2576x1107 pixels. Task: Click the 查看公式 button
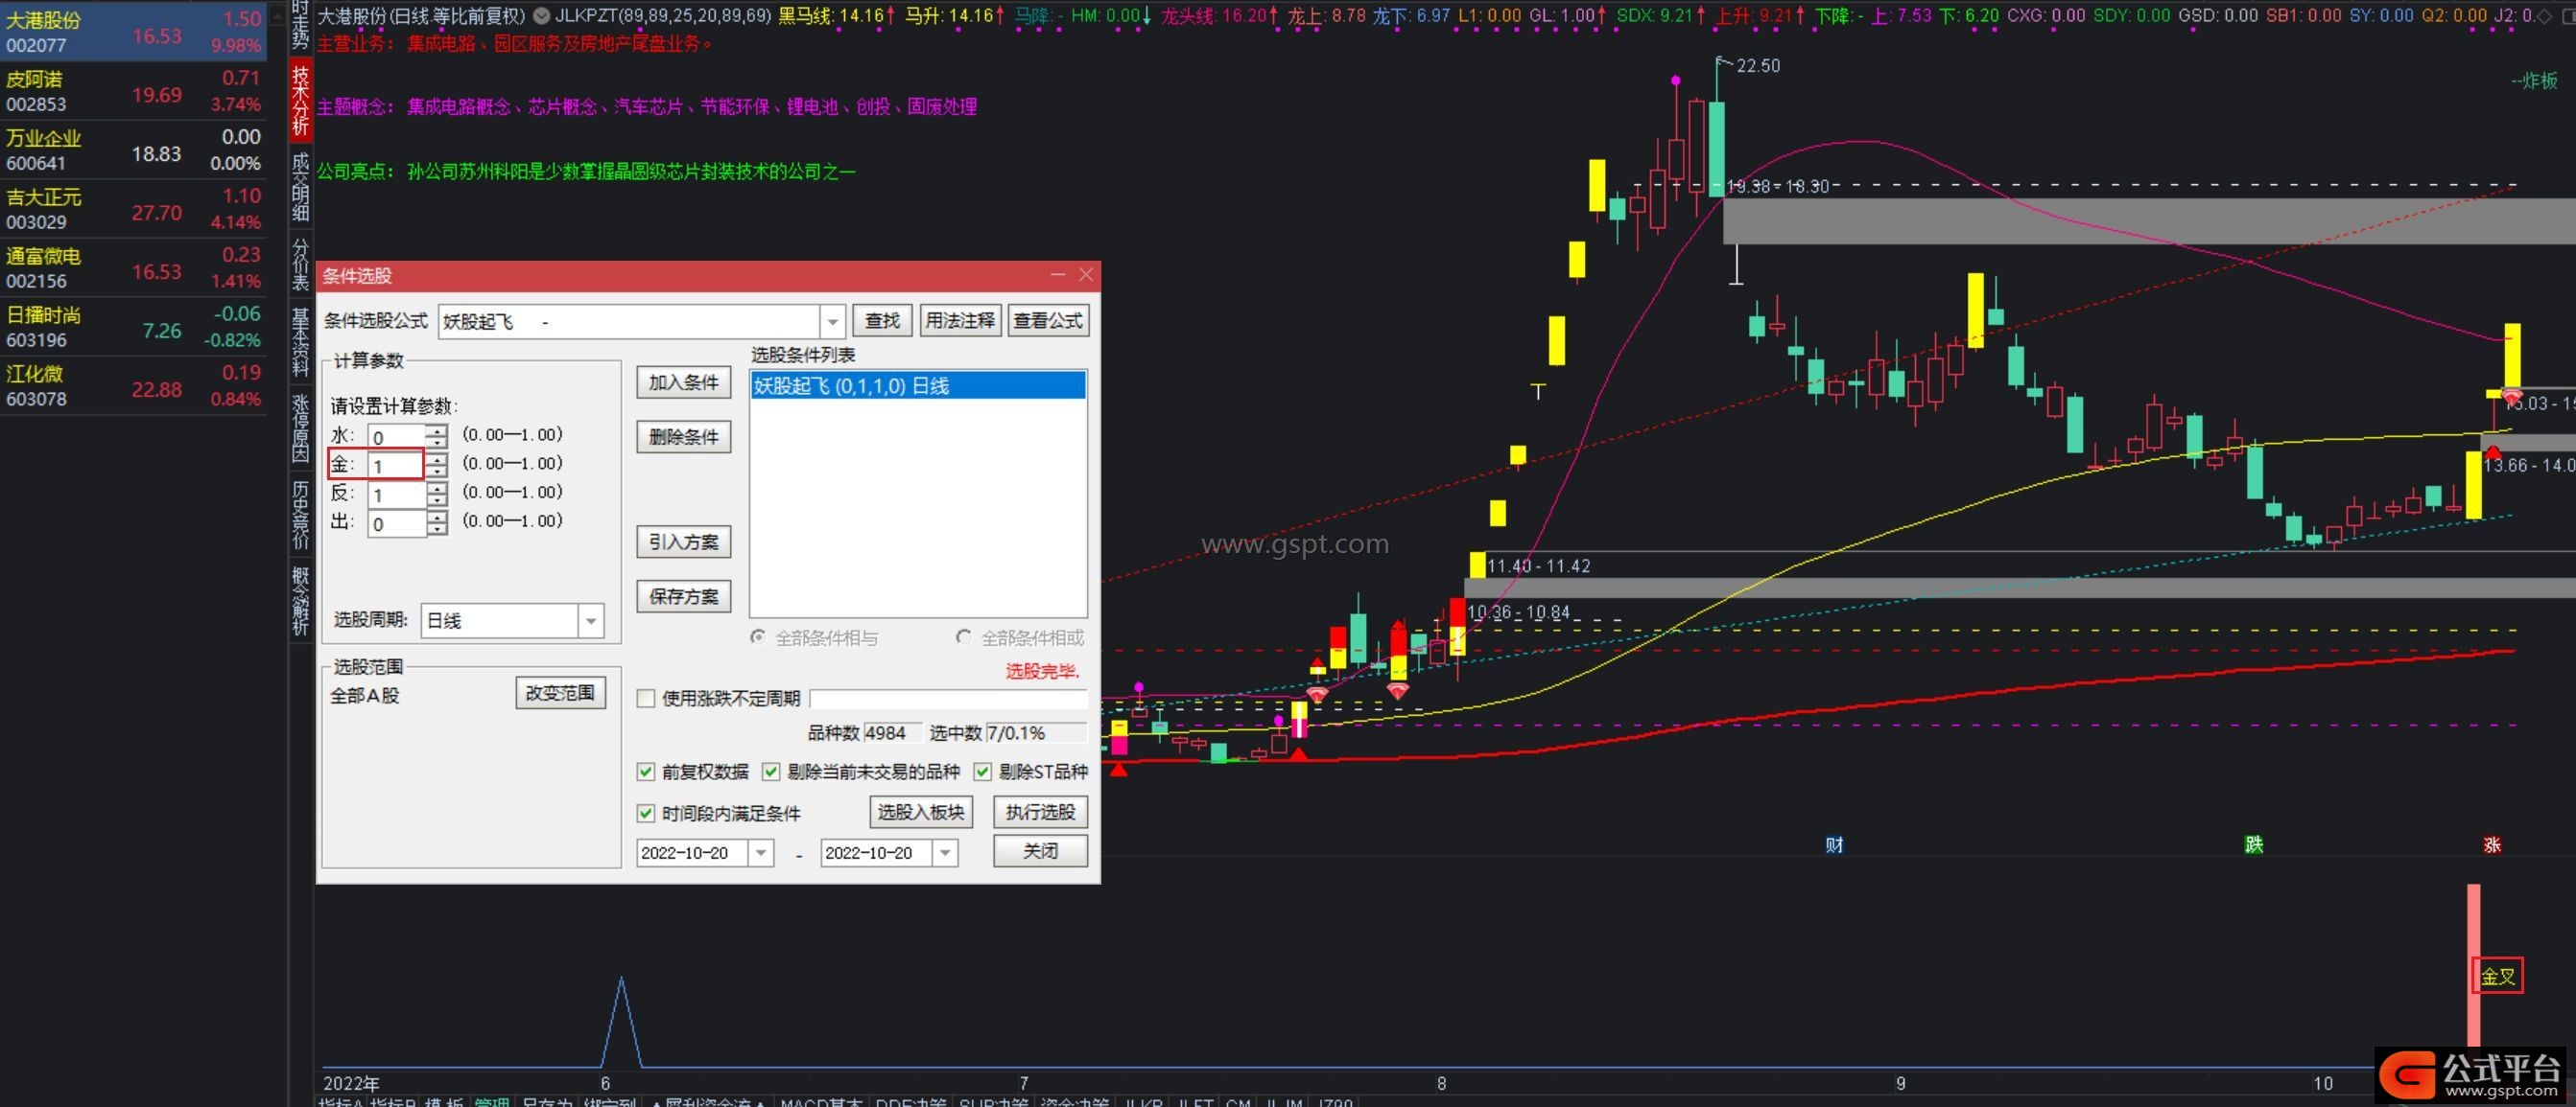pyautogui.click(x=1048, y=321)
